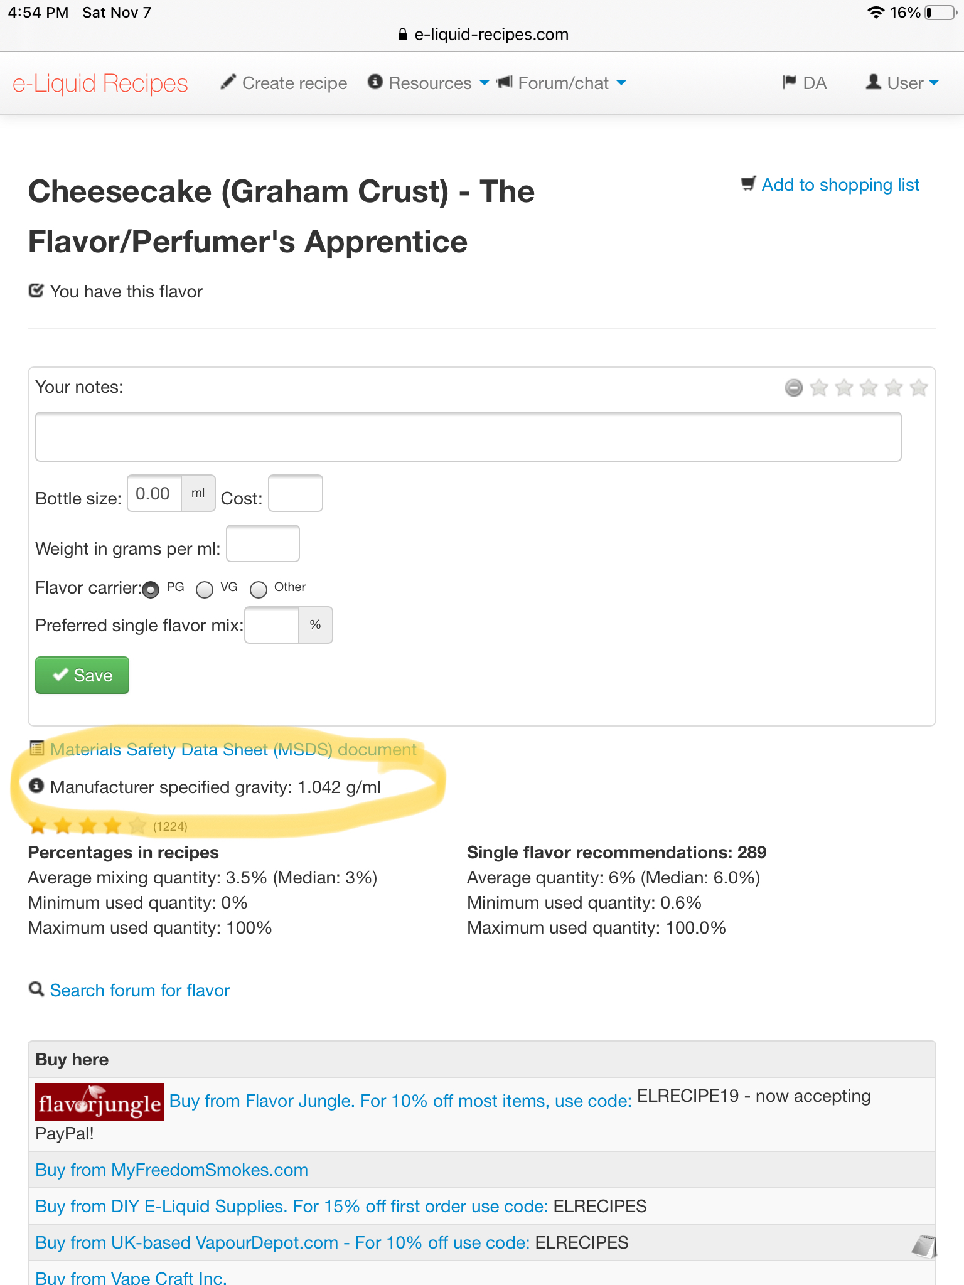Click the DA language flag icon
Image resolution: width=964 pixels, height=1285 pixels.
click(790, 82)
